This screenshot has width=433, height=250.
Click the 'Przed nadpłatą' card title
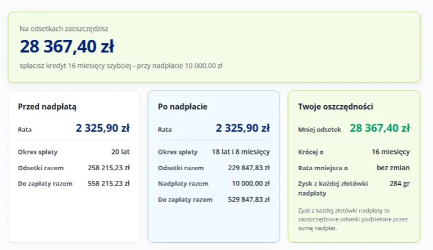[47, 107]
